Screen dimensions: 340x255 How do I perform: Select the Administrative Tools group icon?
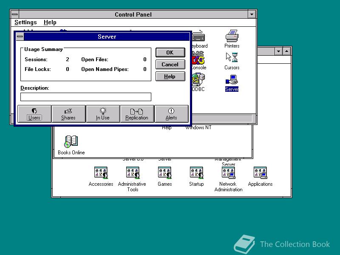click(x=132, y=179)
